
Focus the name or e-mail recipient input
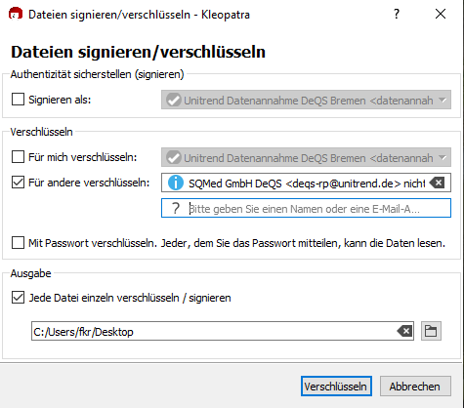(x=306, y=208)
